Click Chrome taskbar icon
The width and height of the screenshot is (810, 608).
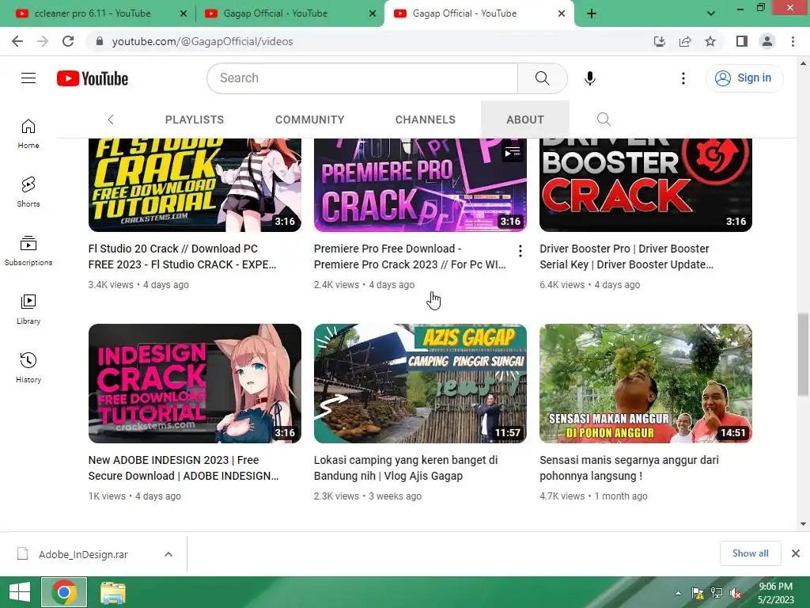click(64, 592)
